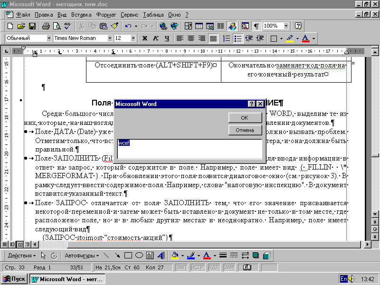Viewport: 380px width, 285px height.
Task: Open the Файл menu
Action: 23,15
